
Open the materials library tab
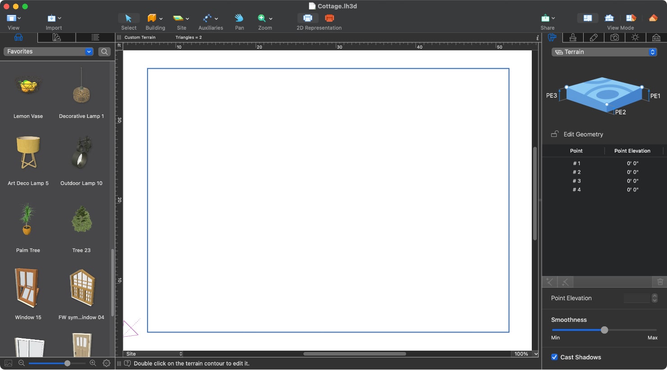(57, 37)
